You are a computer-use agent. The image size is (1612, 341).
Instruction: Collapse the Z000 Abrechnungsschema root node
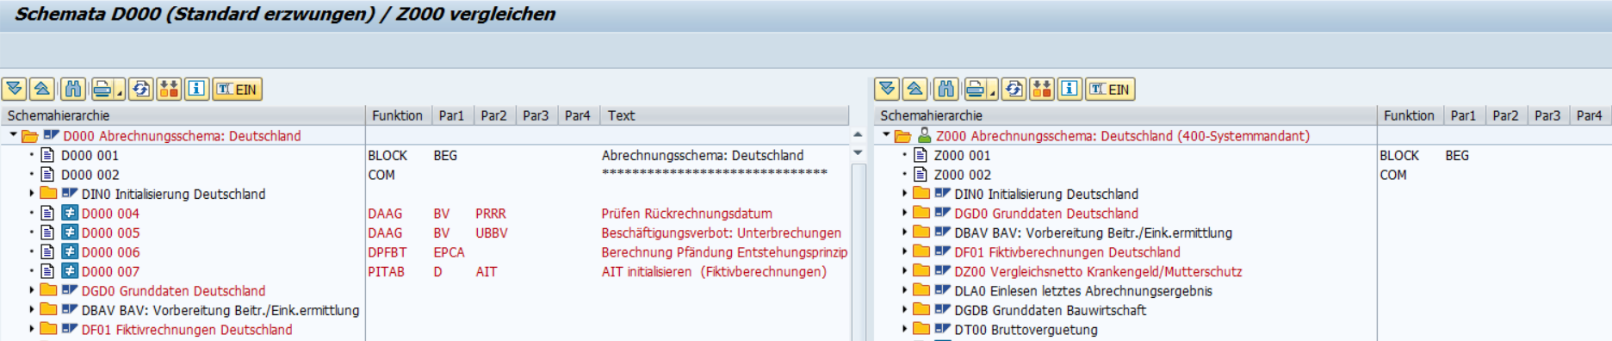(x=886, y=135)
